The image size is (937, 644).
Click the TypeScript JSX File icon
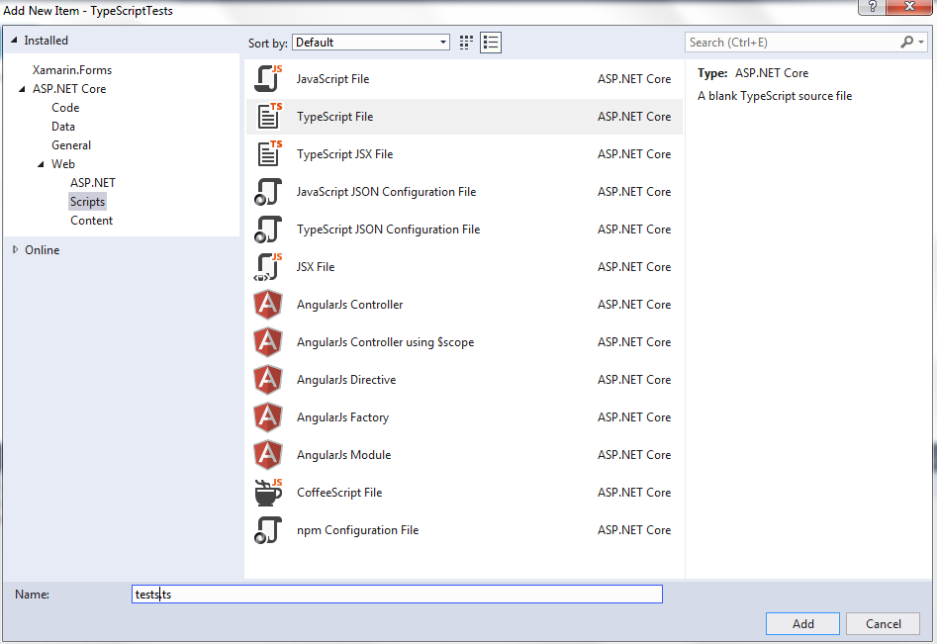pyautogui.click(x=268, y=154)
